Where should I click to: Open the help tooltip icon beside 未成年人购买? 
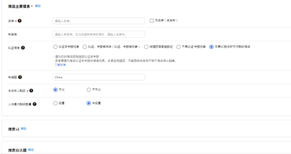pos(31,91)
